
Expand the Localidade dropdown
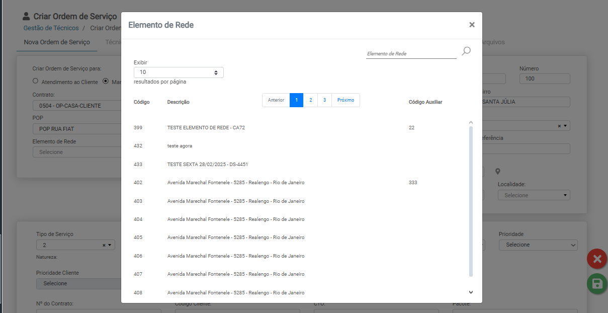point(534,195)
